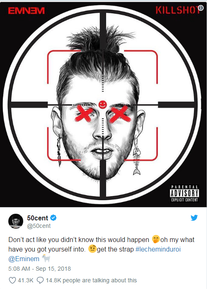This screenshot has width=207, height=289.
Task: Visit the @50cent handle link
Action: click(39, 226)
